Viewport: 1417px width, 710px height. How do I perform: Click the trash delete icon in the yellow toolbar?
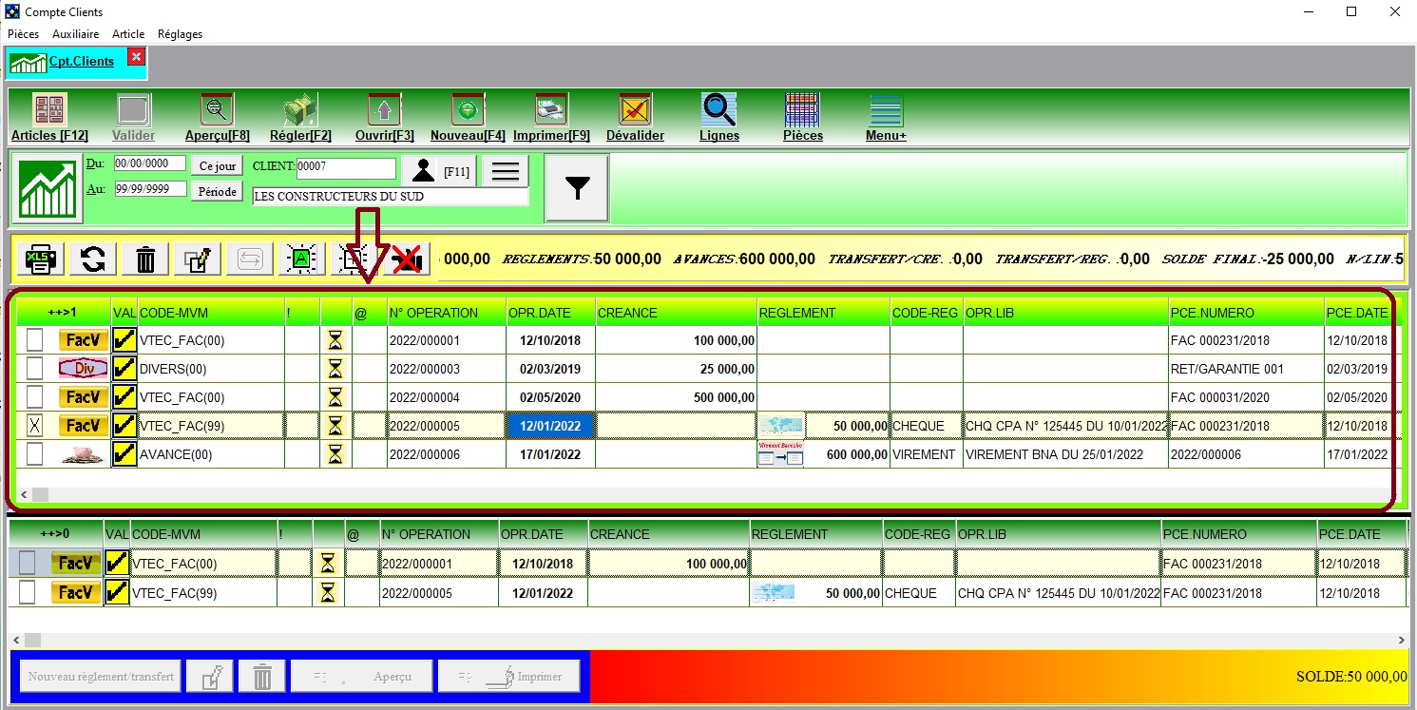144,258
